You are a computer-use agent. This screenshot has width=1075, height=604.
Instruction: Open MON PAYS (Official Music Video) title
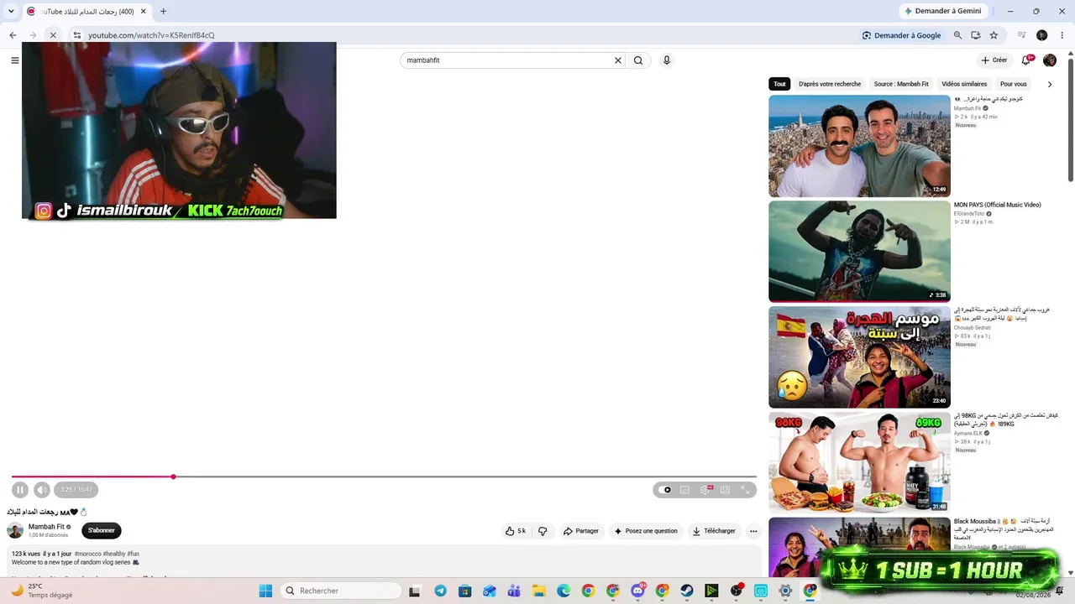tap(997, 205)
